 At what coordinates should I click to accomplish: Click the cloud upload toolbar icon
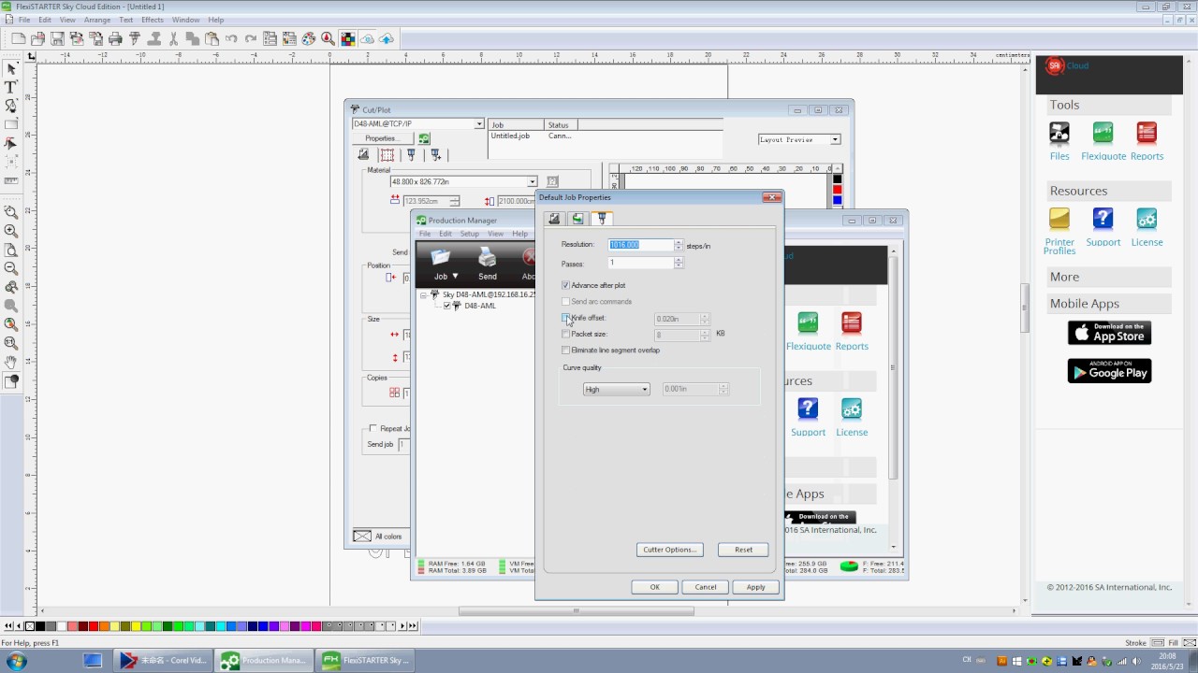[x=387, y=38]
